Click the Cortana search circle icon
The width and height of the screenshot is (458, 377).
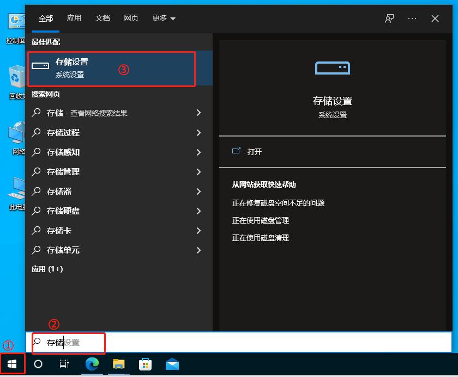(x=38, y=364)
